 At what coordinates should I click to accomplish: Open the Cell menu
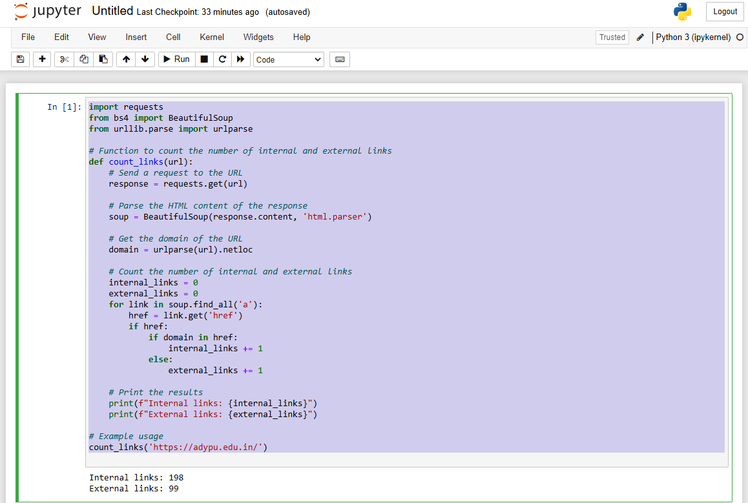(173, 37)
